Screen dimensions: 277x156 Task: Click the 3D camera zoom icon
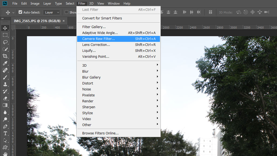[267, 12]
